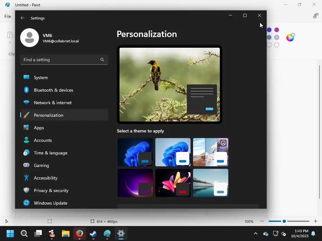Viewport: 322px width, 241px height.
Task: Click the muted volume tray icon
Action: (284, 233)
